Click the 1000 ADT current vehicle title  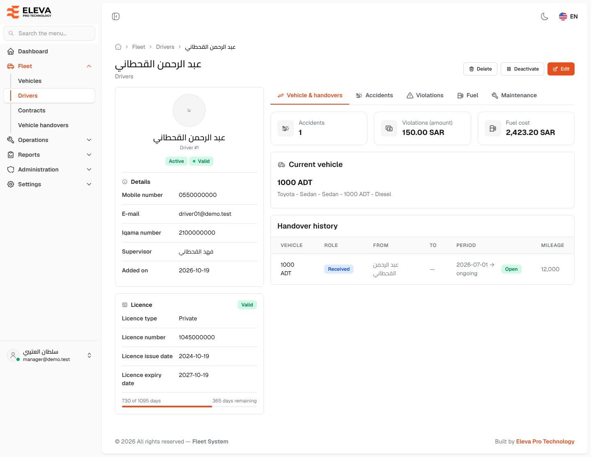pyautogui.click(x=295, y=183)
